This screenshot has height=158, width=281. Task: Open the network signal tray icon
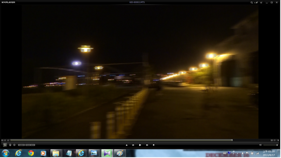258,153
